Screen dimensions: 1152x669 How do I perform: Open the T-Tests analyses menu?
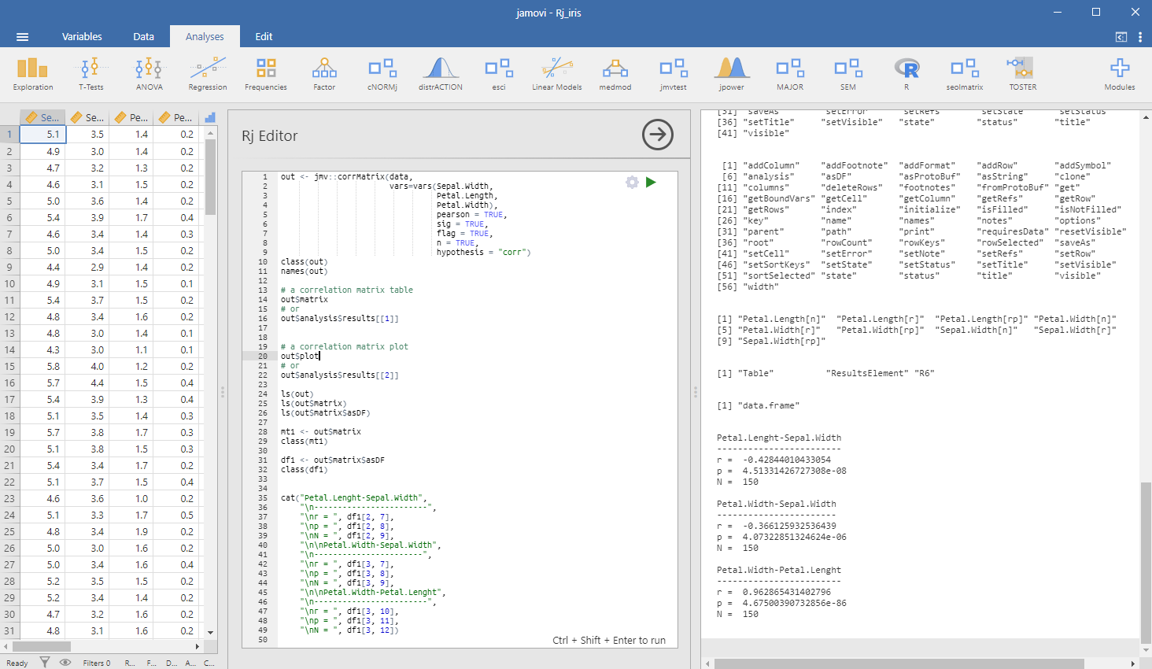tap(90, 74)
